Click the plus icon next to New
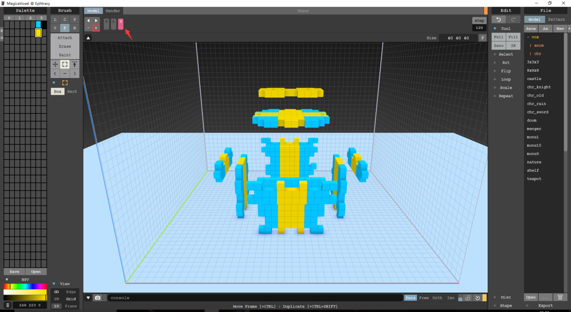This screenshot has width=571, height=312. (569, 28)
